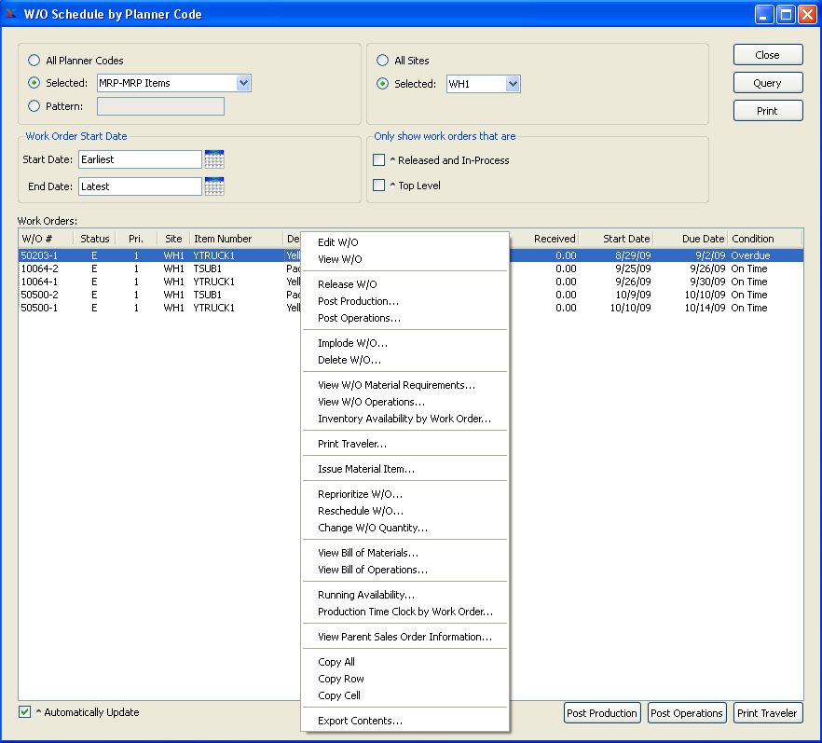Select the All Planner Codes radio button
Screen dimensions: 822x743
point(34,61)
